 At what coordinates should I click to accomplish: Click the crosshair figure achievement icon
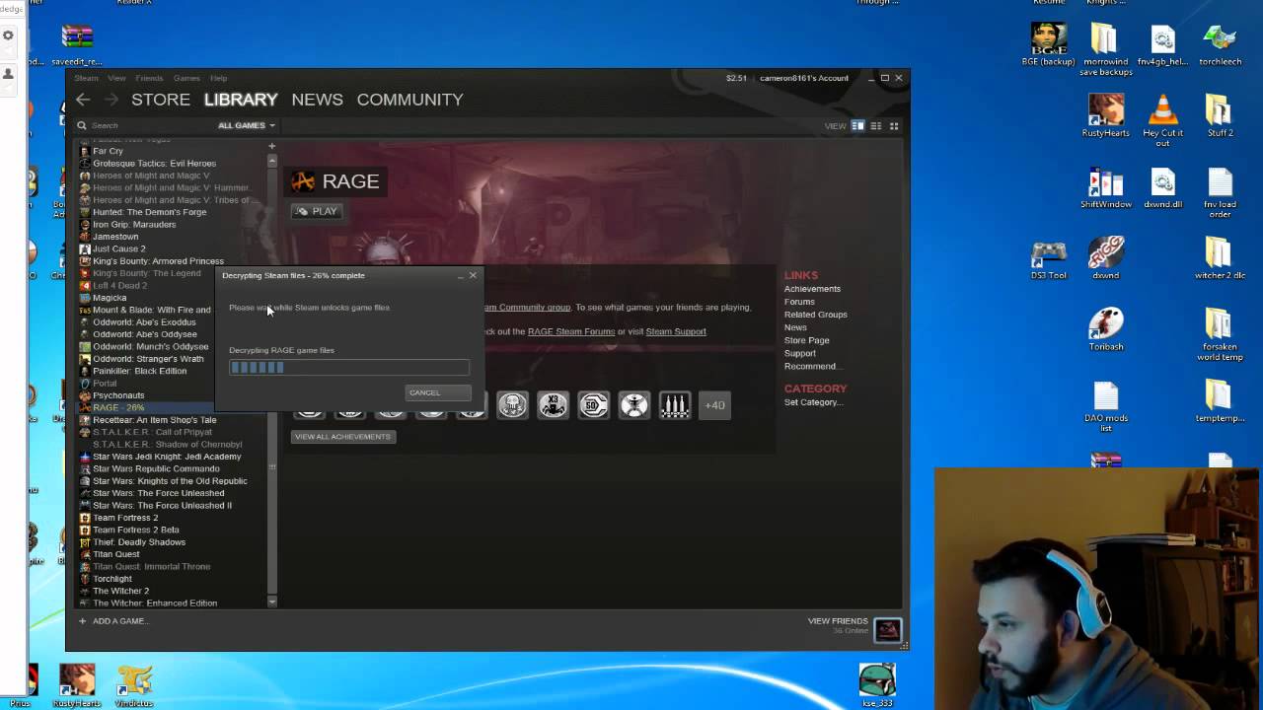(633, 404)
